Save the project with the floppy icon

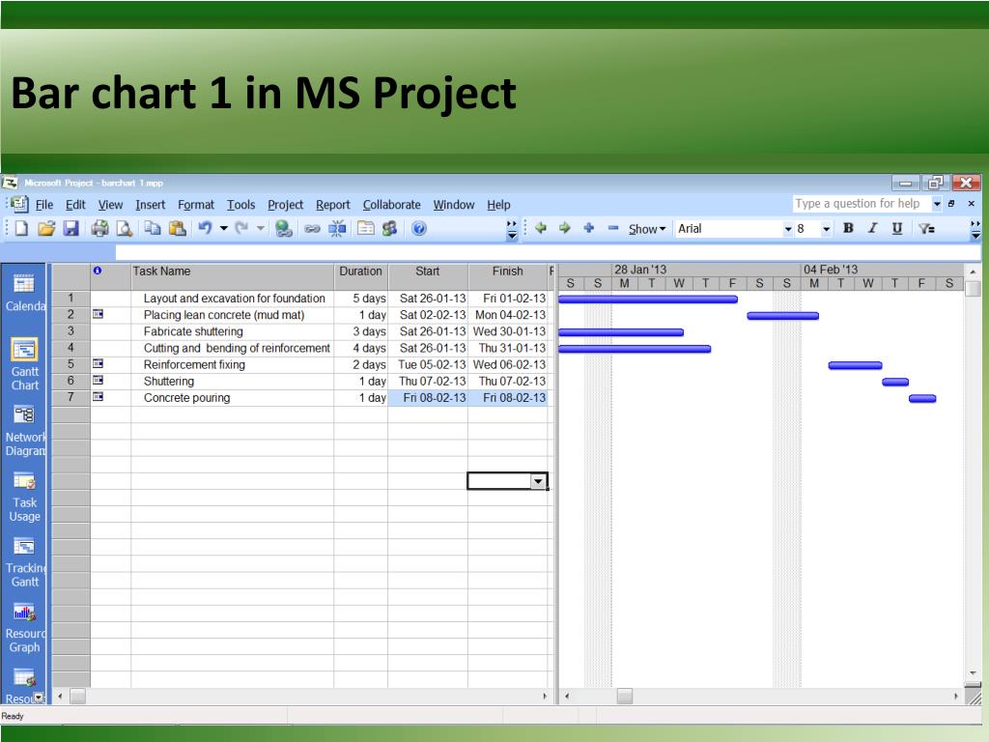pos(71,228)
